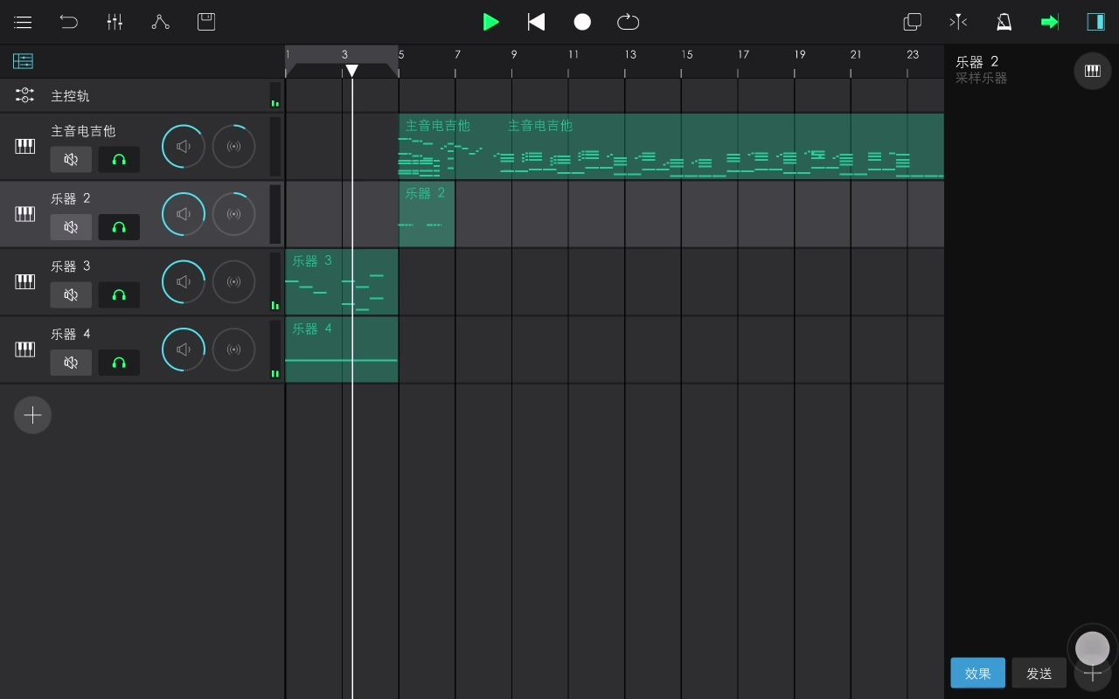Mute the 乐器 4 track
Screen dimensions: 1119x699
click(71, 363)
